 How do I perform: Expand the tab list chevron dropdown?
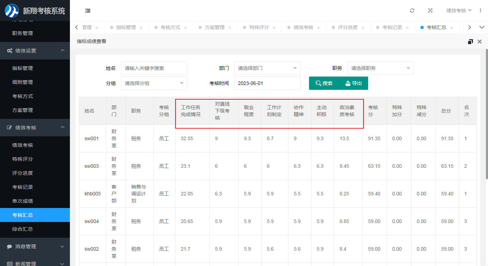coord(482,27)
